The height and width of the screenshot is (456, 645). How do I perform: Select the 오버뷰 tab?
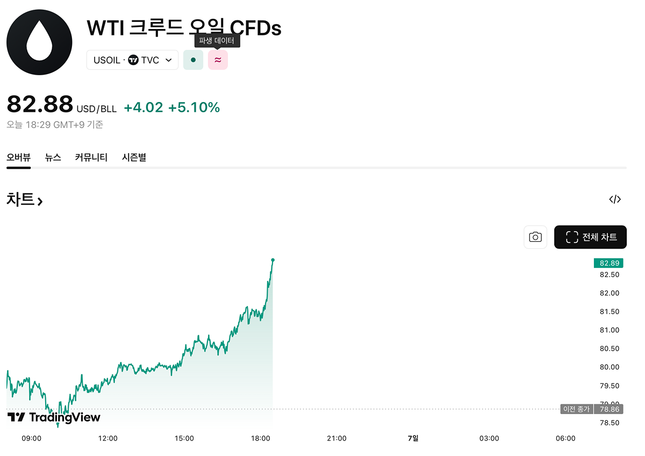18,157
